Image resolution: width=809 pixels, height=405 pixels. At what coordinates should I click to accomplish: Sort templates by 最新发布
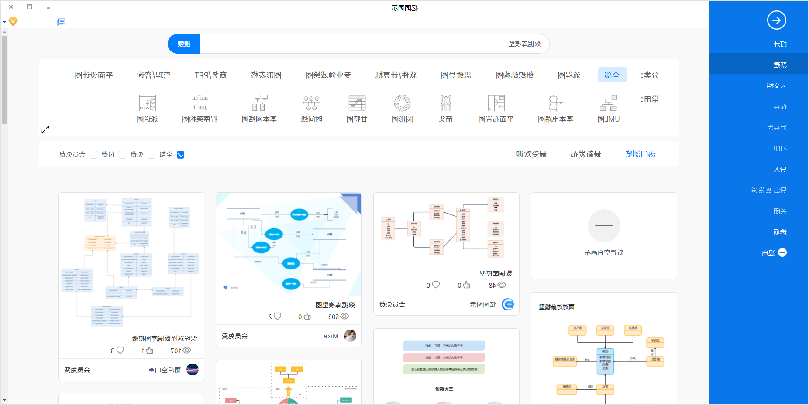[x=586, y=154]
